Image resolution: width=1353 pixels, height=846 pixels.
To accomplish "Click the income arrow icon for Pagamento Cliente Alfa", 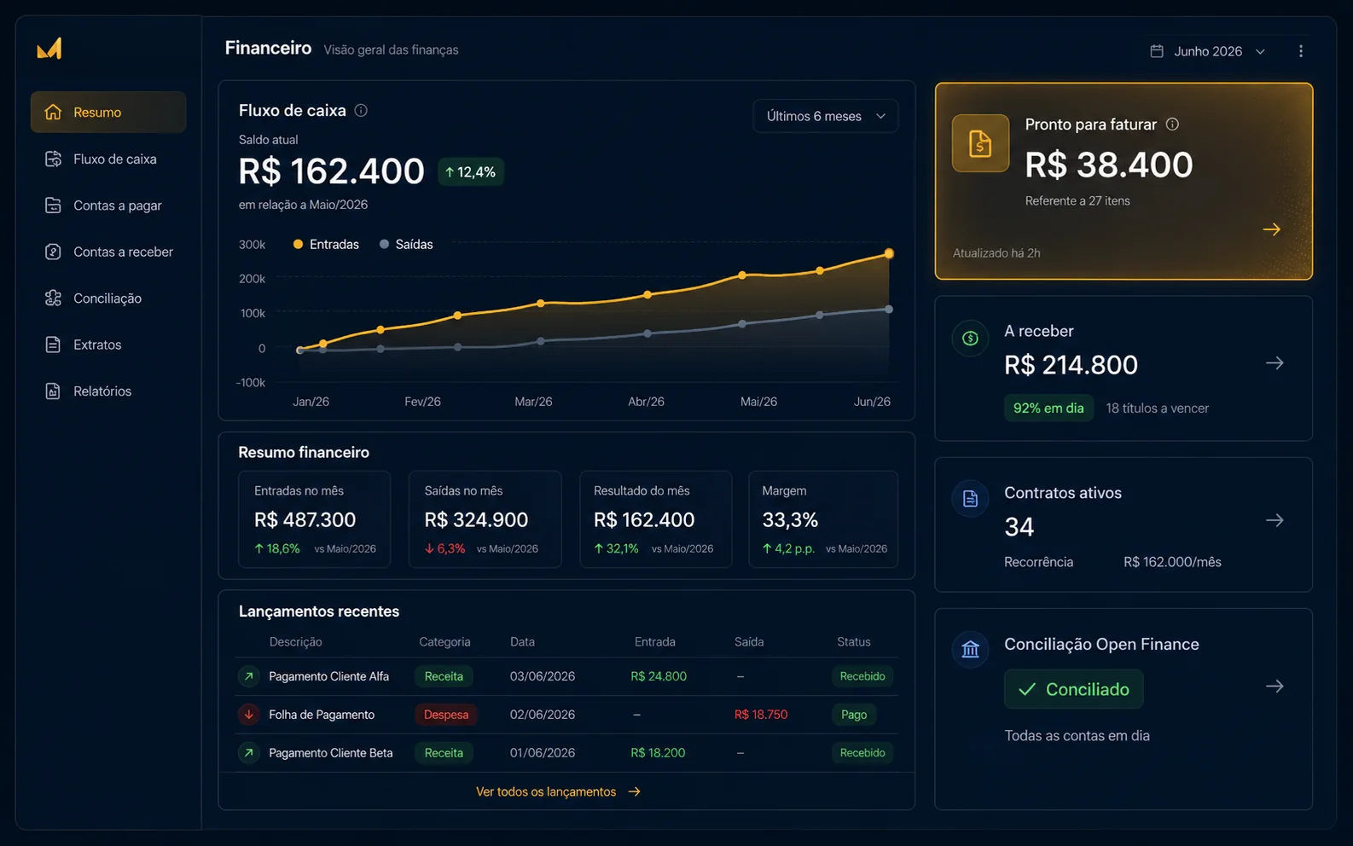I will pos(248,676).
